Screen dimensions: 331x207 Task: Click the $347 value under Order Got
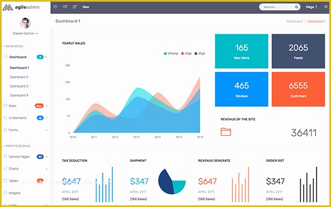point(275,181)
